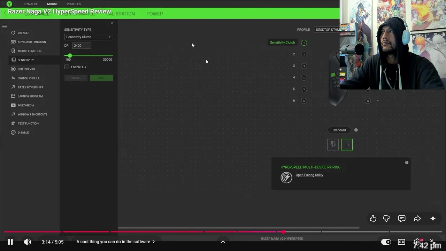Open the Profiles tab
Image resolution: width=446 pixels, height=251 pixels.
[74, 4]
